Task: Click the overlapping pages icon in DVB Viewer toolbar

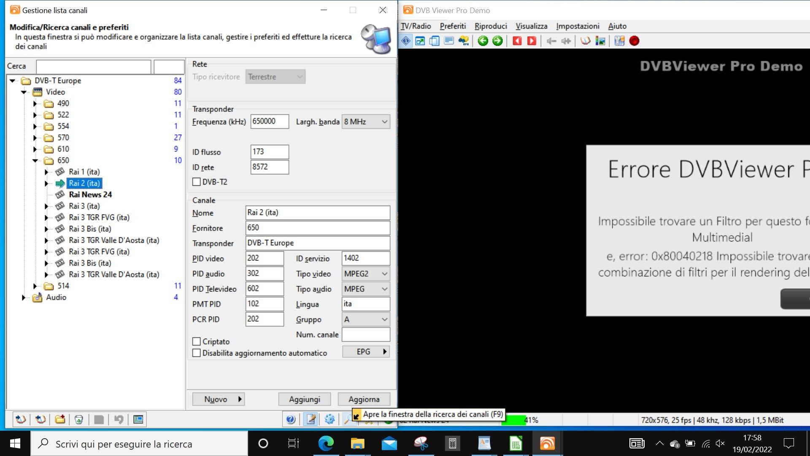Action: pos(435,41)
